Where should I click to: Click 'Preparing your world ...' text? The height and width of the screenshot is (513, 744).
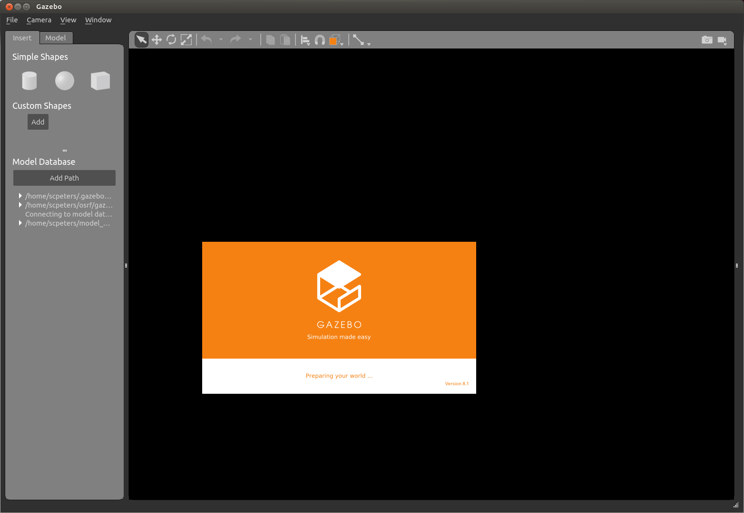(339, 376)
